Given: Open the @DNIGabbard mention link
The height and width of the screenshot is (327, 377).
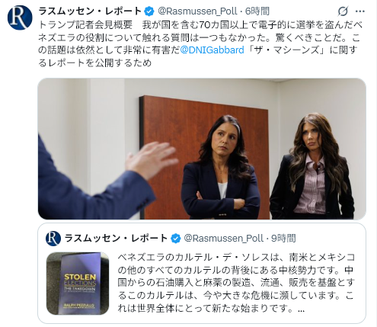Looking at the screenshot, I should (x=212, y=50).
